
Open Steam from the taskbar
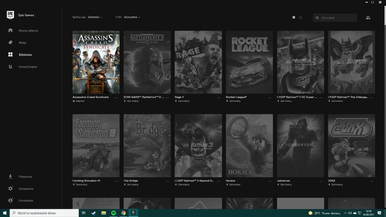pos(93,213)
